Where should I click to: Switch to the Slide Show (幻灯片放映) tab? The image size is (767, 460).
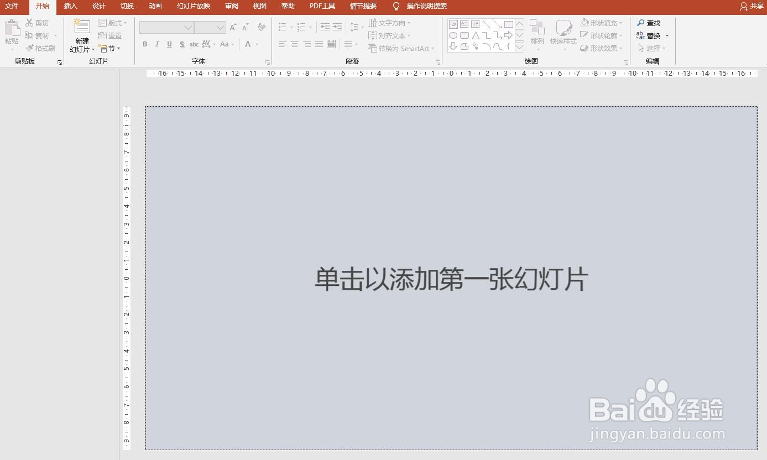point(194,6)
